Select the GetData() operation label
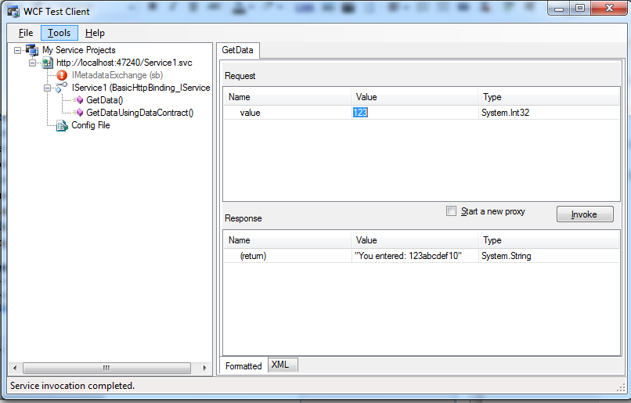Screen dimensions: 631x403 click(x=105, y=100)
